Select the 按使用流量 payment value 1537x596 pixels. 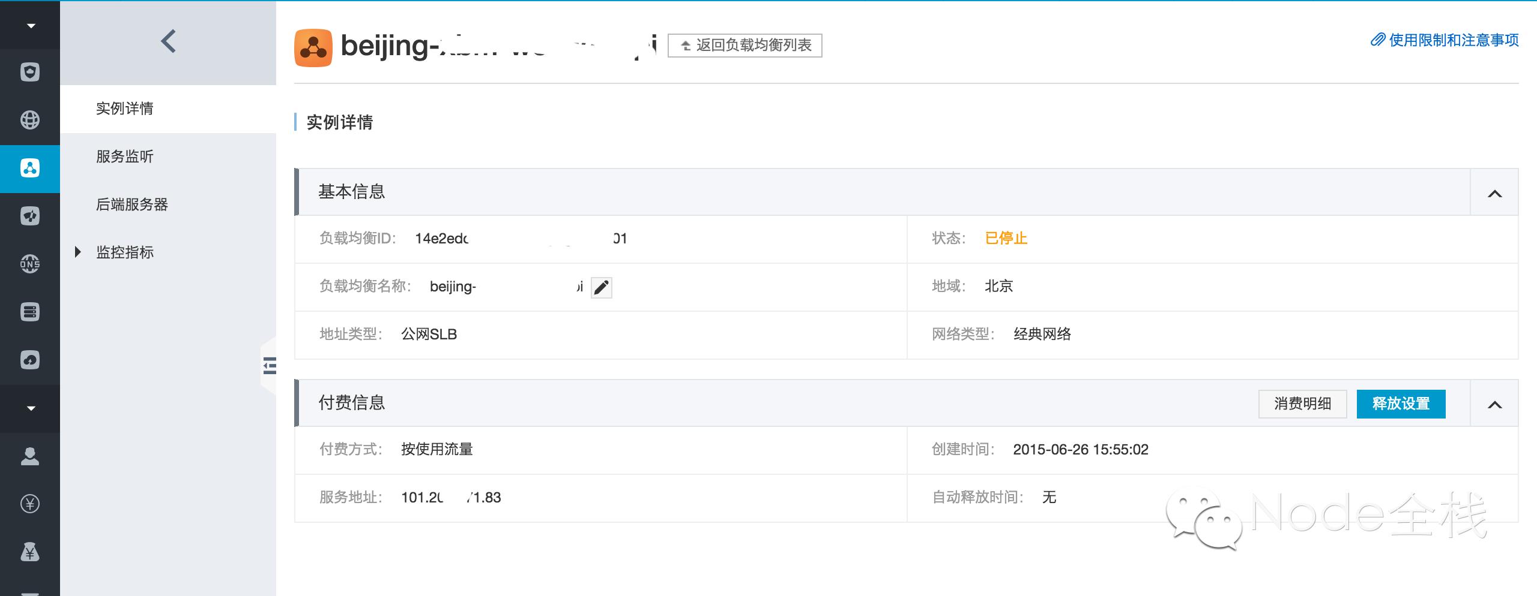click(x=437, y=449)
